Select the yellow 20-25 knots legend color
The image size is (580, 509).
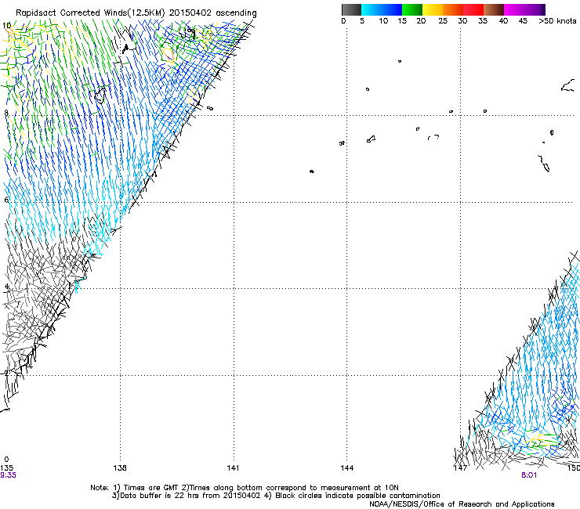pos(433,9)
